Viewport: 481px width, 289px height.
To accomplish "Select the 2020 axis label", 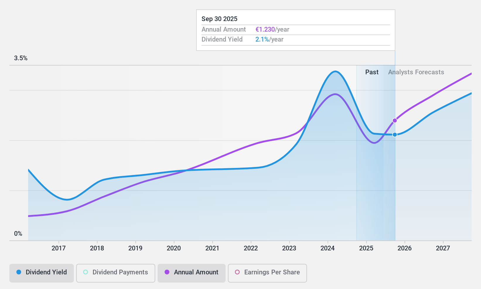I will [x=174, y=248].
